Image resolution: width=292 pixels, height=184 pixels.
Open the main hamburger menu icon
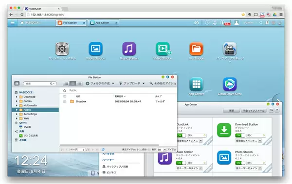tap(13, 23)
